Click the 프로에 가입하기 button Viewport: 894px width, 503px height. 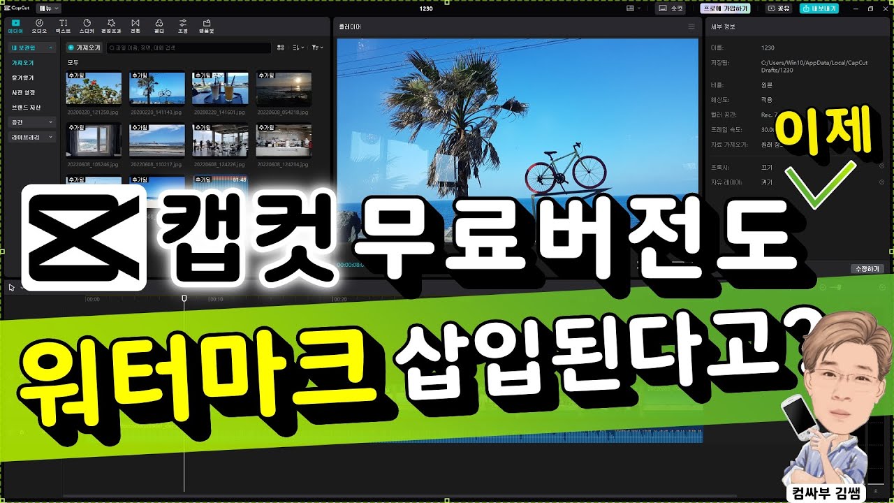[725, 8]
